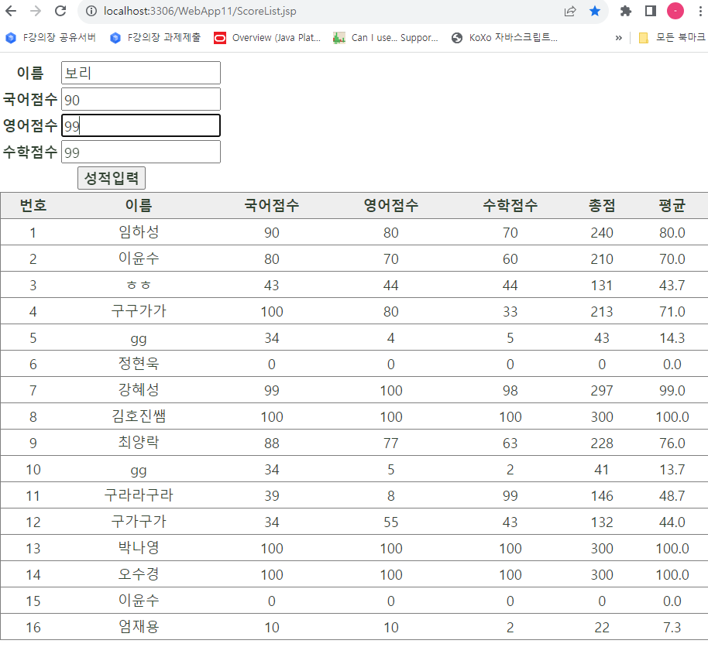Select name 정현욱 in row 6

click(x=139, y=364)
